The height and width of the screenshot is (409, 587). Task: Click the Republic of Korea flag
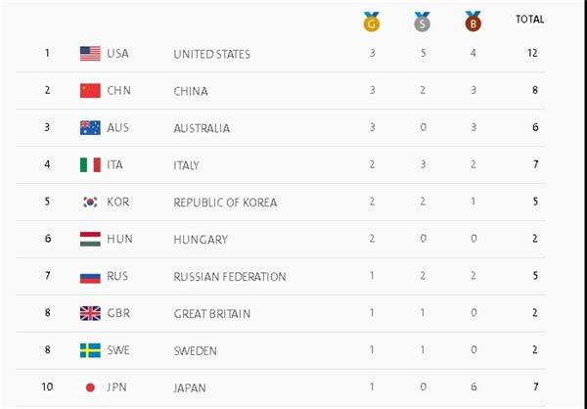tap(90, 203)
